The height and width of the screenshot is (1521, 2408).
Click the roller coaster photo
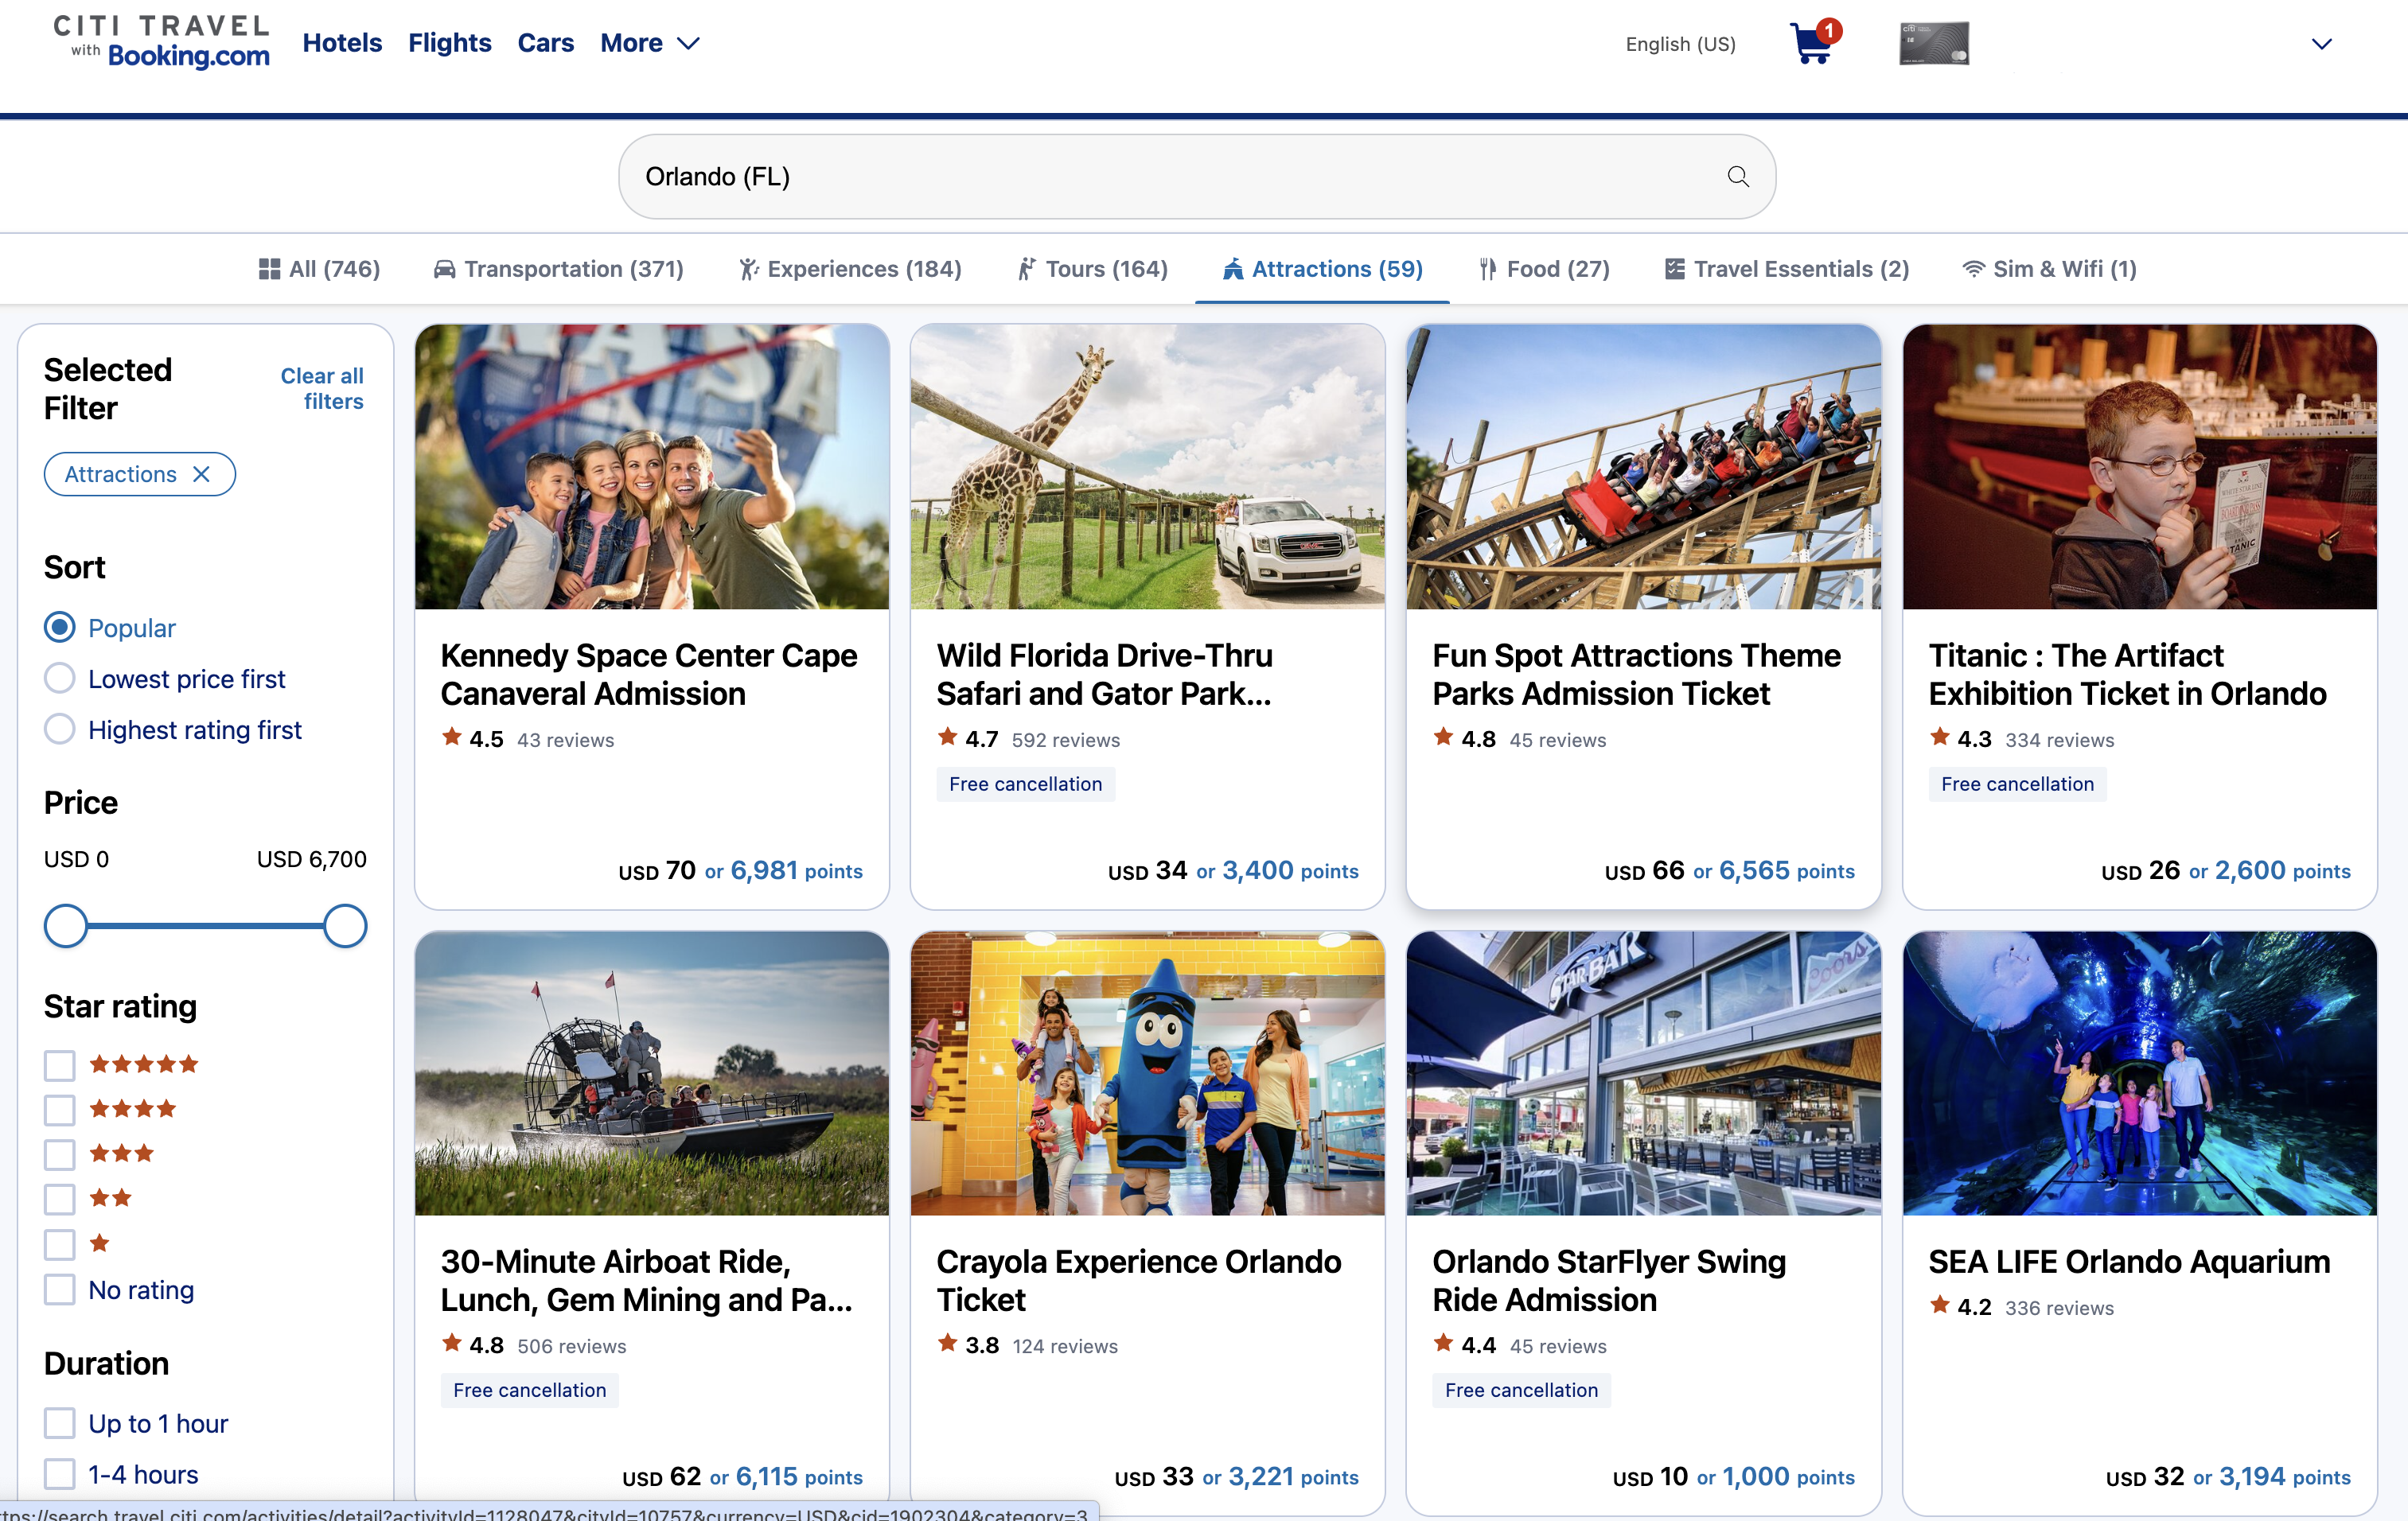click(1643, 467)
